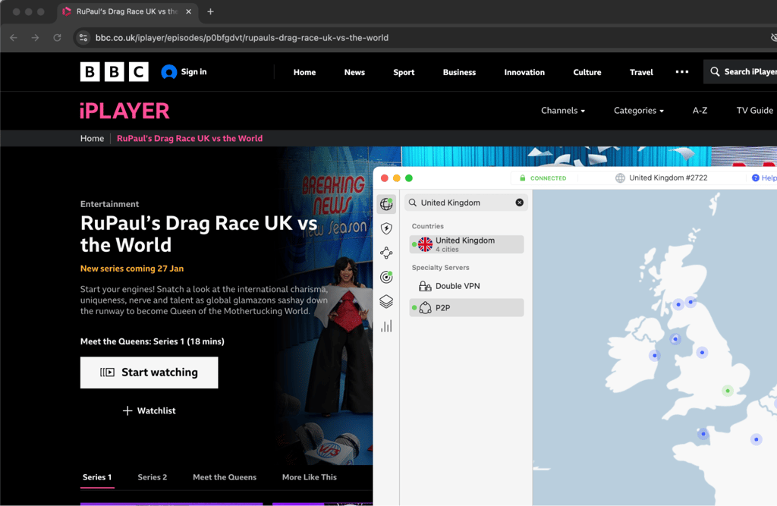This screenshot has width=777, height=506.
Task: Click the "Specialty Servers" heading
Action: click(x=441, y=268)
